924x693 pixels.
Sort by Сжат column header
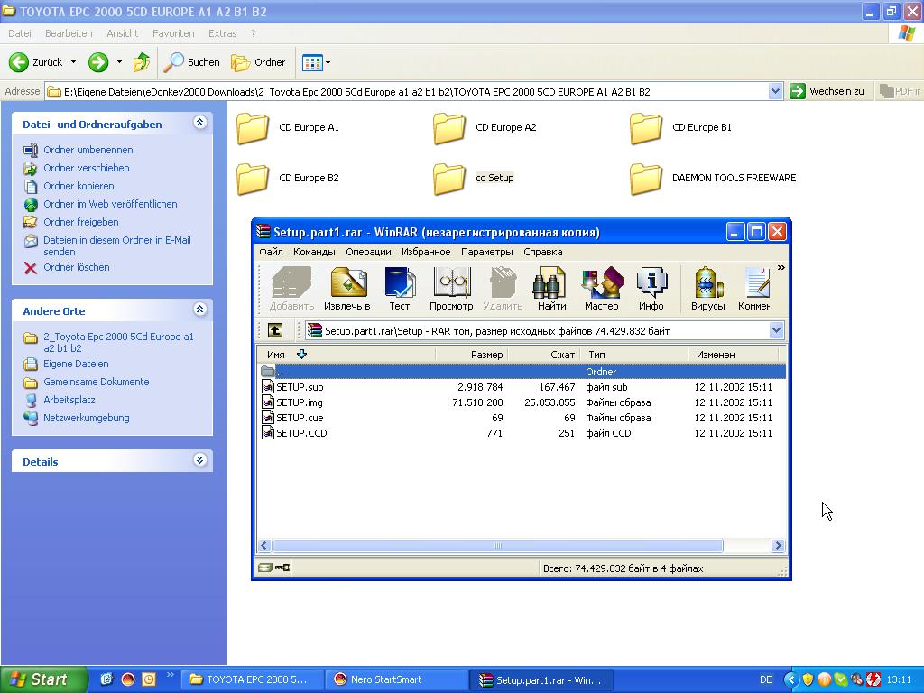544,354
